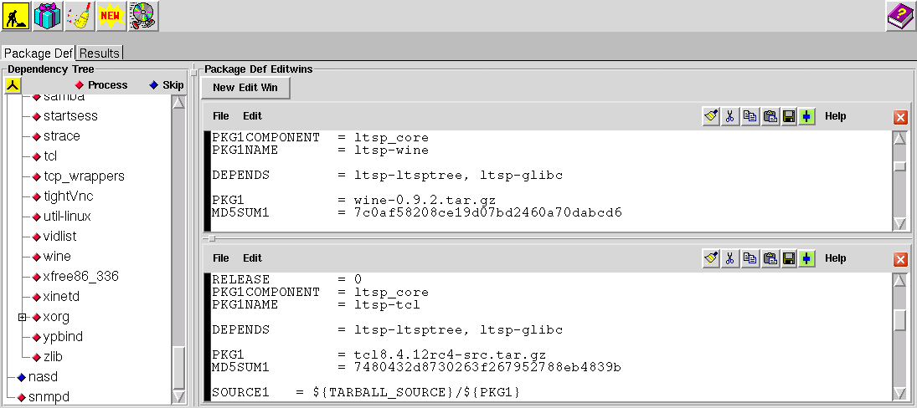Toggle the blue skip diamond next to nasd
This screenshot has height=408, width=917.
[x=22, y=377]
